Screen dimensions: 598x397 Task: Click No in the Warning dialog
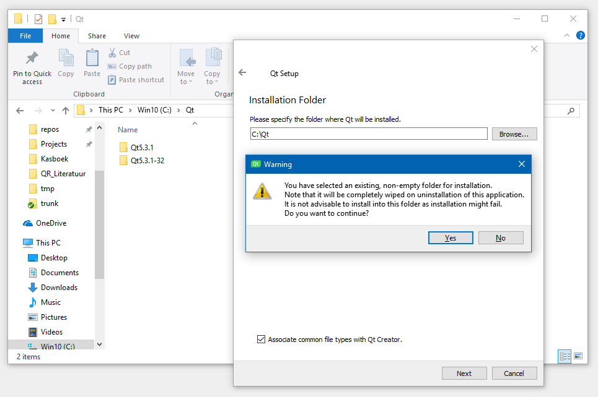pyautogui.click(x=501, y=238)
